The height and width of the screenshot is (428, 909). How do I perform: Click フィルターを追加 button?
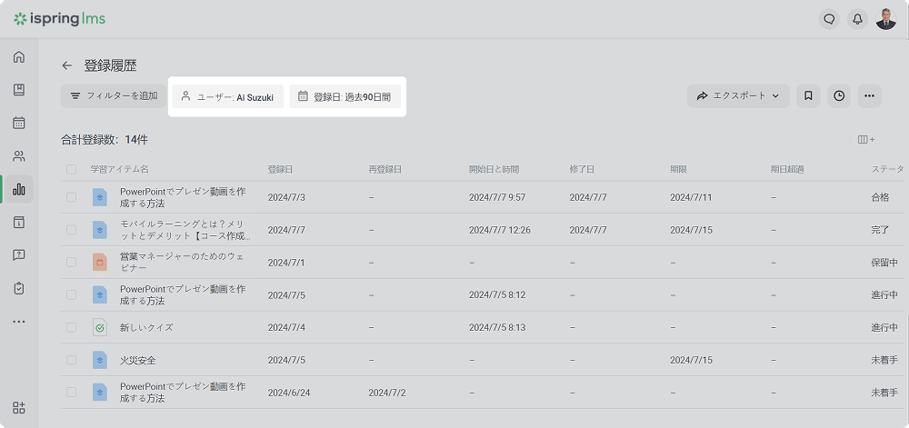pyautogui.click(x=114, y=95)
